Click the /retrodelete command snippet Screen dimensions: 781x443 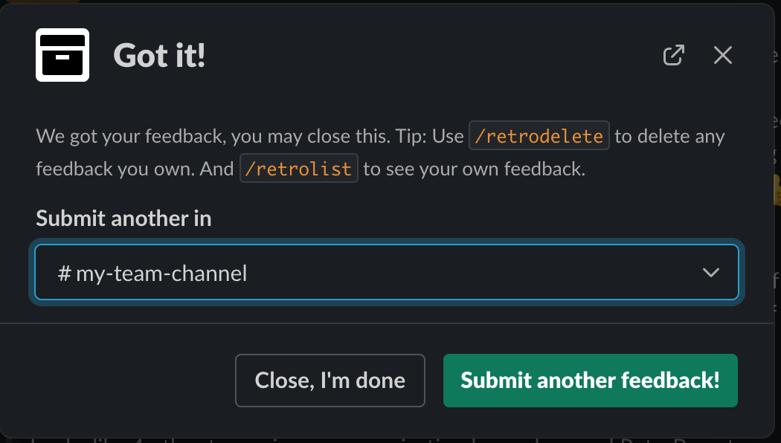[539, 135]
